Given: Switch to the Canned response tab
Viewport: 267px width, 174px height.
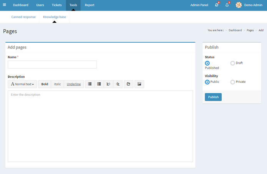Looking at the screenshot, I should coord(23,17).
